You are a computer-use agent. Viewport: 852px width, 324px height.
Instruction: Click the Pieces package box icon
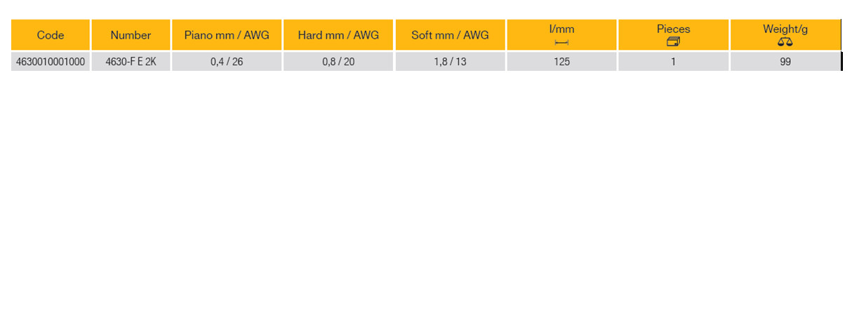click(673, 42)
